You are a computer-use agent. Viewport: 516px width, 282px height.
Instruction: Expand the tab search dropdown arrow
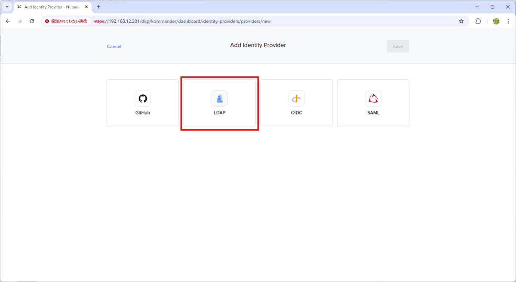(7, 7)
